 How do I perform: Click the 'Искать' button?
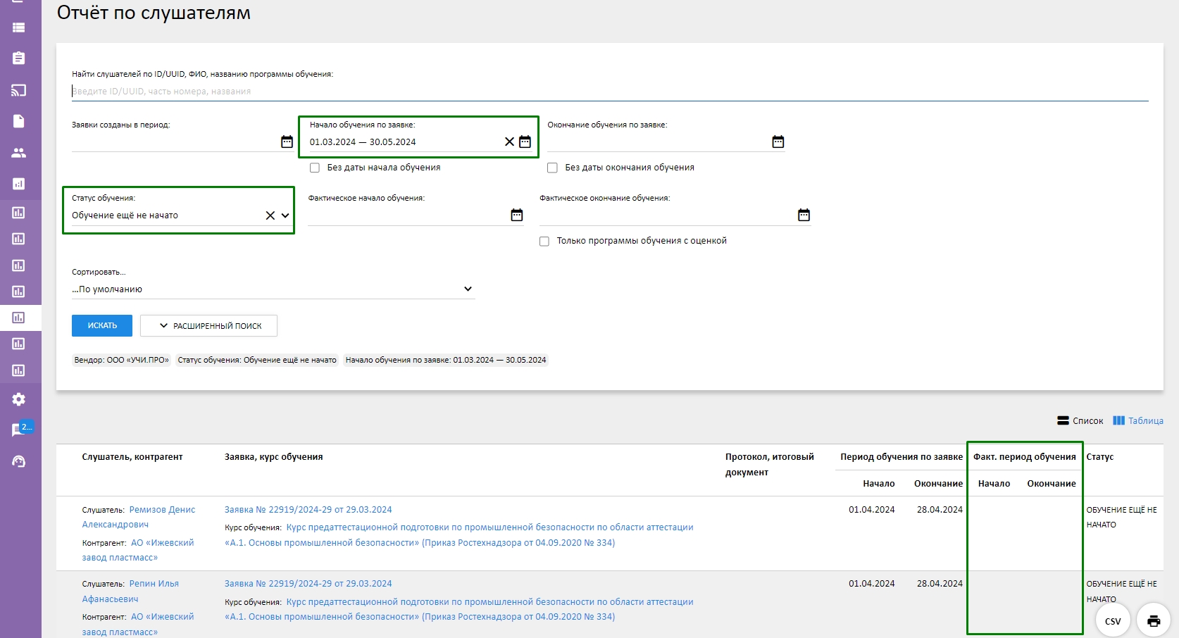102,325
